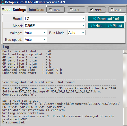Image resolution: width=127 pixels, height=126 pixels.
Task: Click the Pinout button
Action: coord(115,26)
